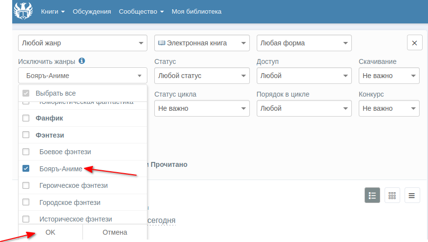Viewport: 428px width, 242px height.
Task: Check the Фанфик genre checkbox
Action: click(26, 118)
